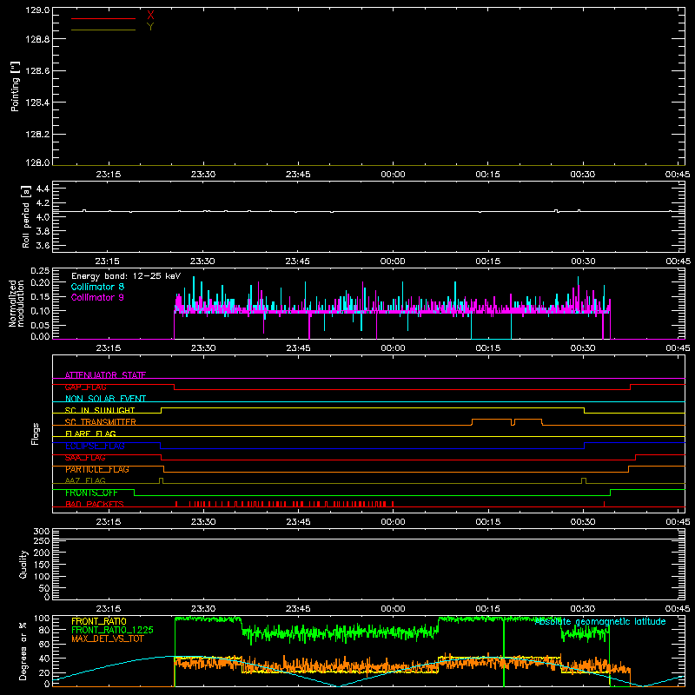Image resolution: width=695 pixels, height=695 pixels.
Task: Click the 3.6 roll period tick label
Action: (x=43, y=245)
